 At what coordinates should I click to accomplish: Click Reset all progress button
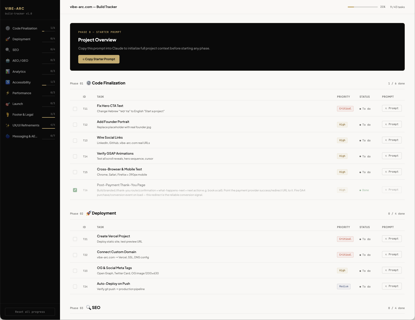click(x=30, y=312)
